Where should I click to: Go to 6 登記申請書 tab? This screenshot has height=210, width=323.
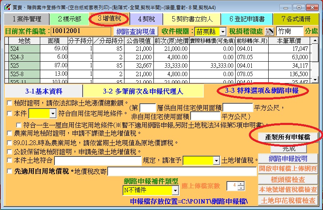[247, 19]
